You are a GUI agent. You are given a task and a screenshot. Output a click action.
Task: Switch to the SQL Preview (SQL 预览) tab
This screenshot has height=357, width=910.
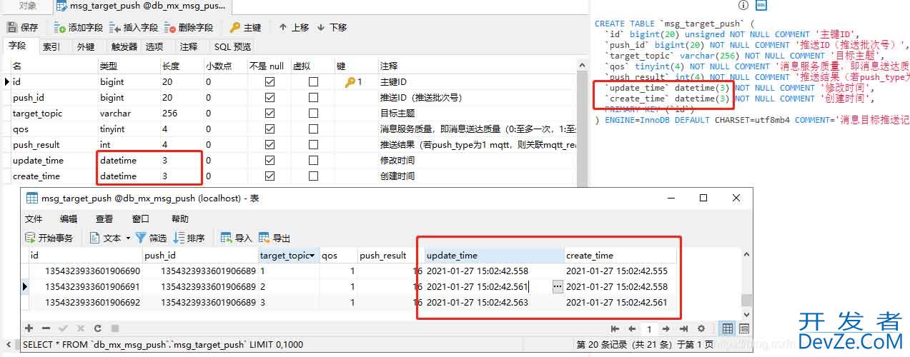(x=232, y=46)
